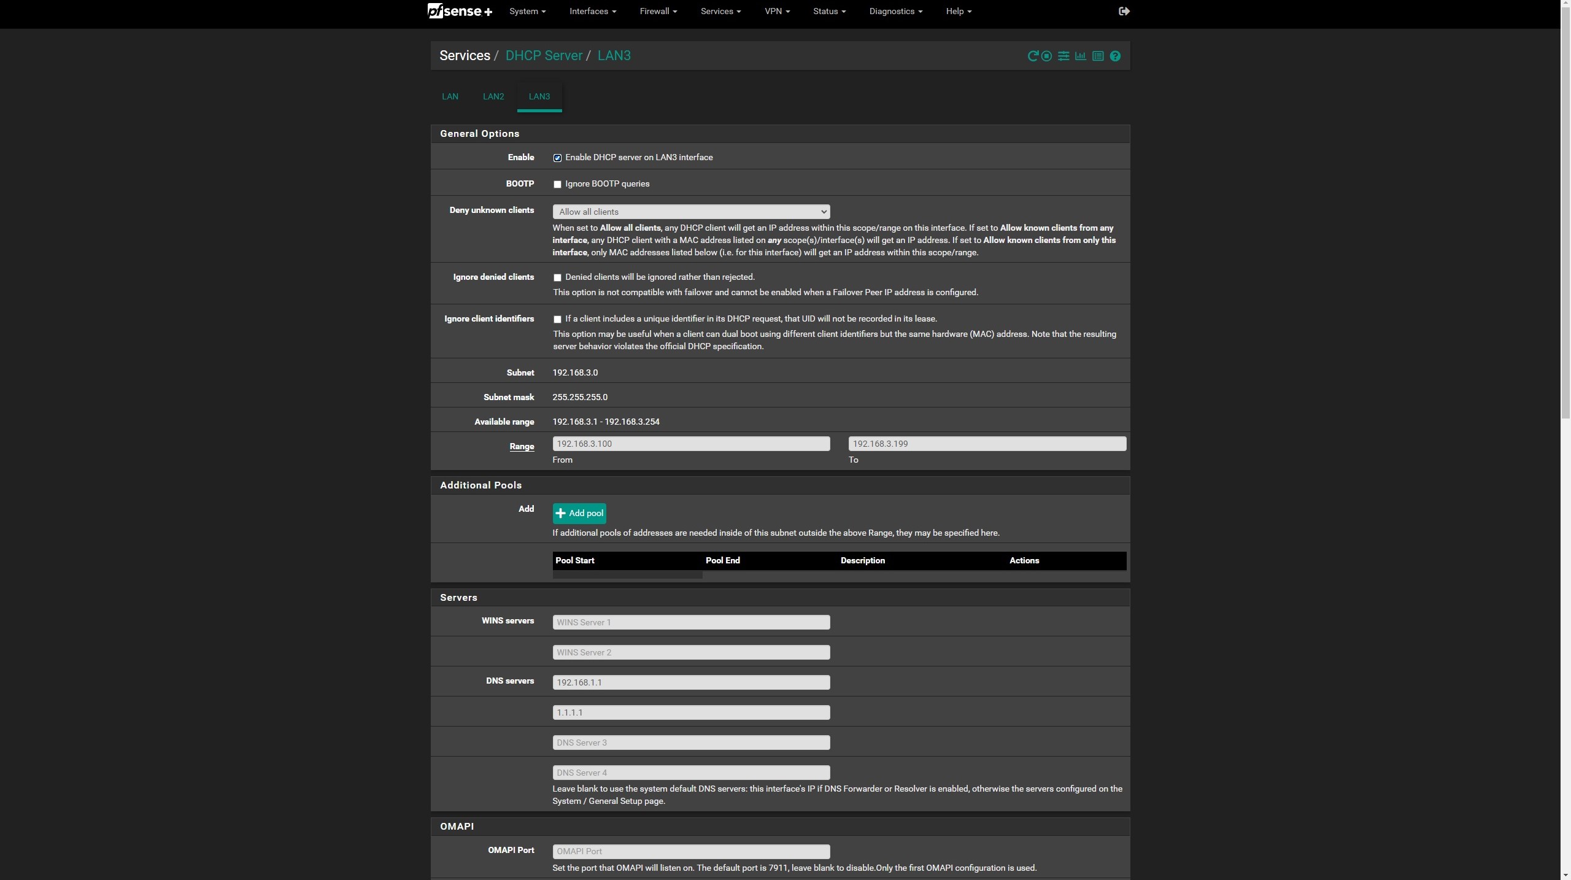Click the stop service icon
This screenshot has height=880, width=1571.
click(x=1047, y=56)
